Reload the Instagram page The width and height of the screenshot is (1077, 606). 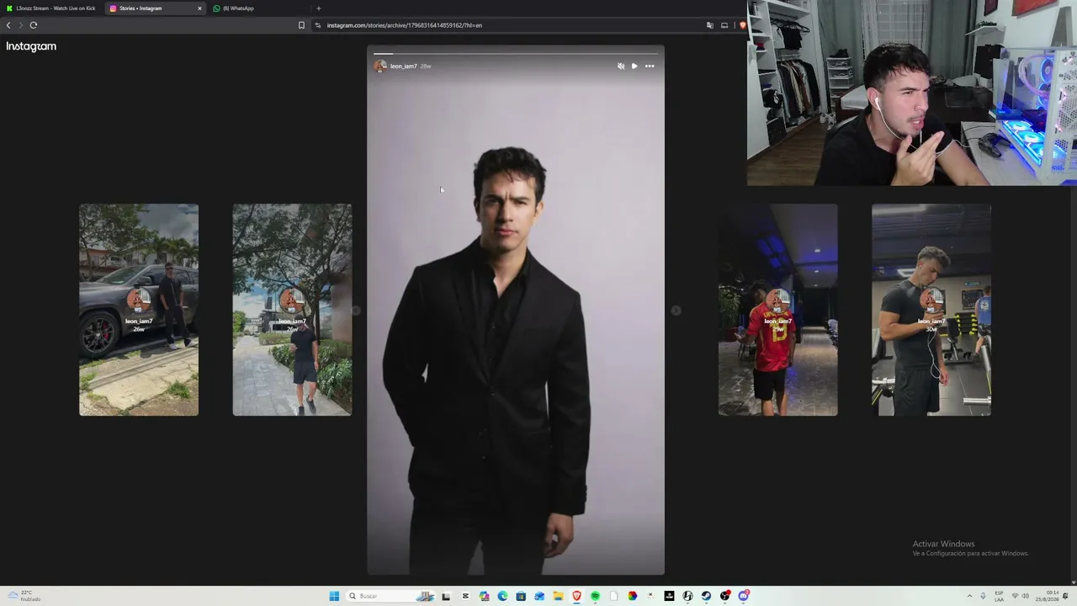pyautogui.click(x=34, y=25)
